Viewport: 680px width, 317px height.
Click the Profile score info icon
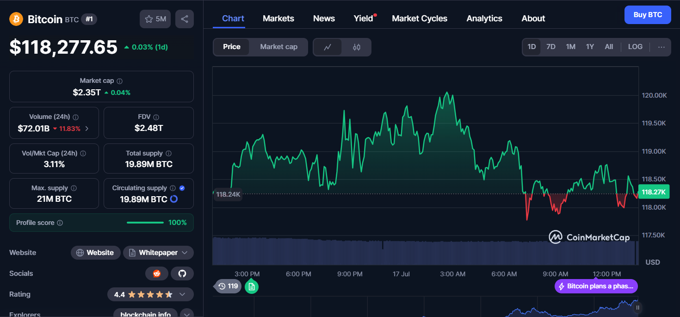(x=60, y=223)
